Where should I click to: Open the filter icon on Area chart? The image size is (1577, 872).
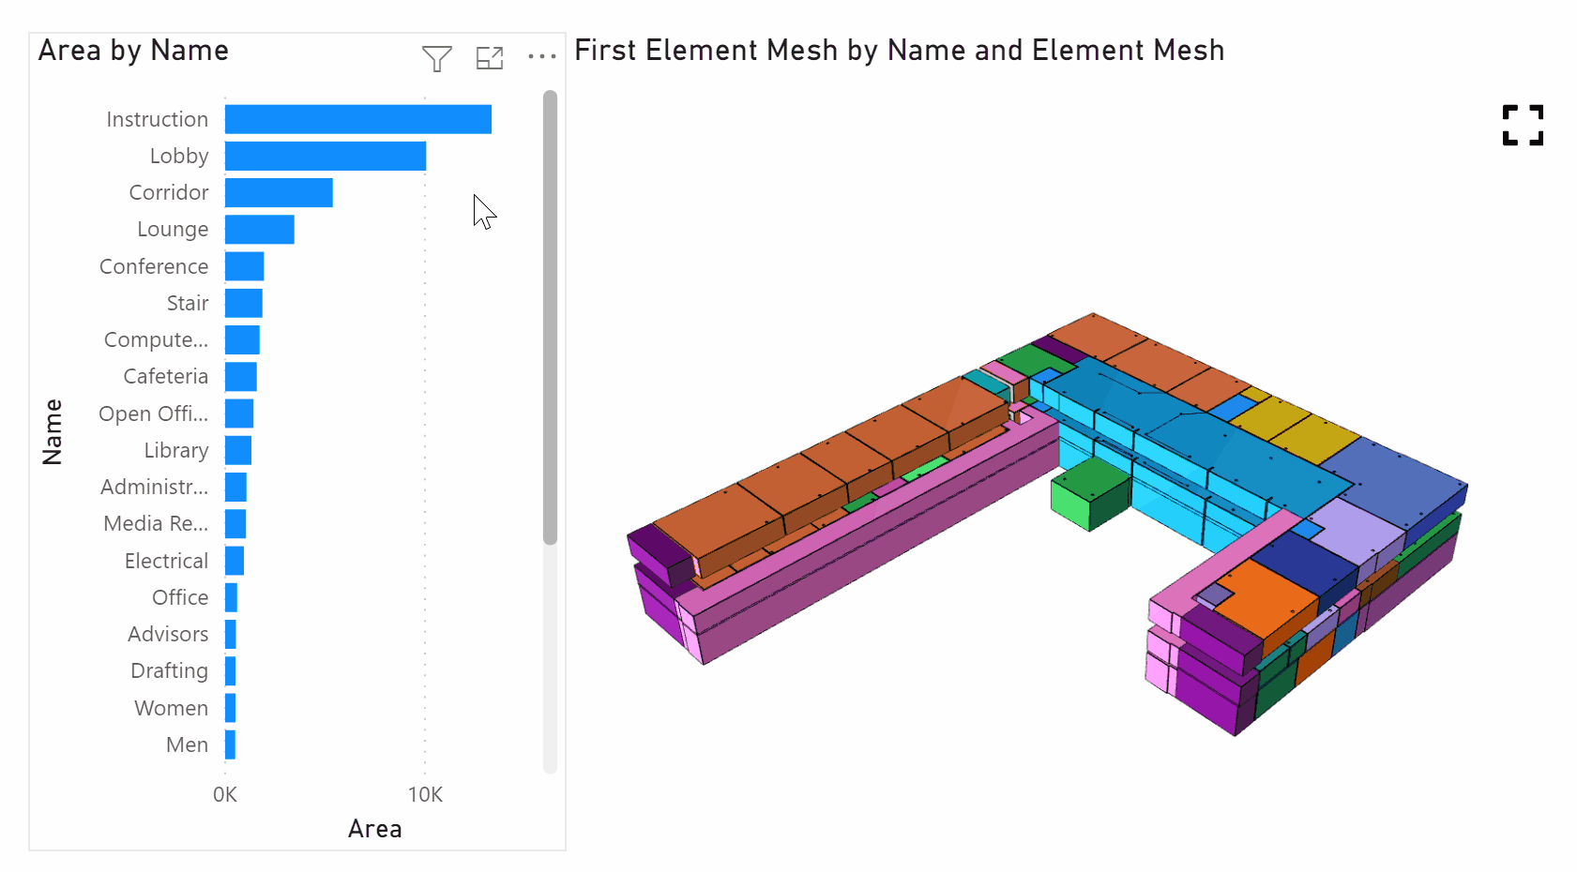[437, 59]
